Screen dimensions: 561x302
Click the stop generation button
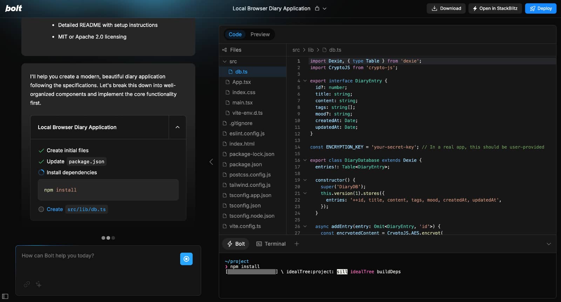pos(186,259)
